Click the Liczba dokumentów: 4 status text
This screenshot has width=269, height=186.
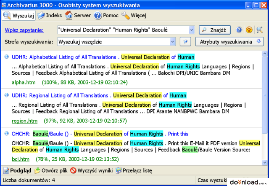click(29, 181)
